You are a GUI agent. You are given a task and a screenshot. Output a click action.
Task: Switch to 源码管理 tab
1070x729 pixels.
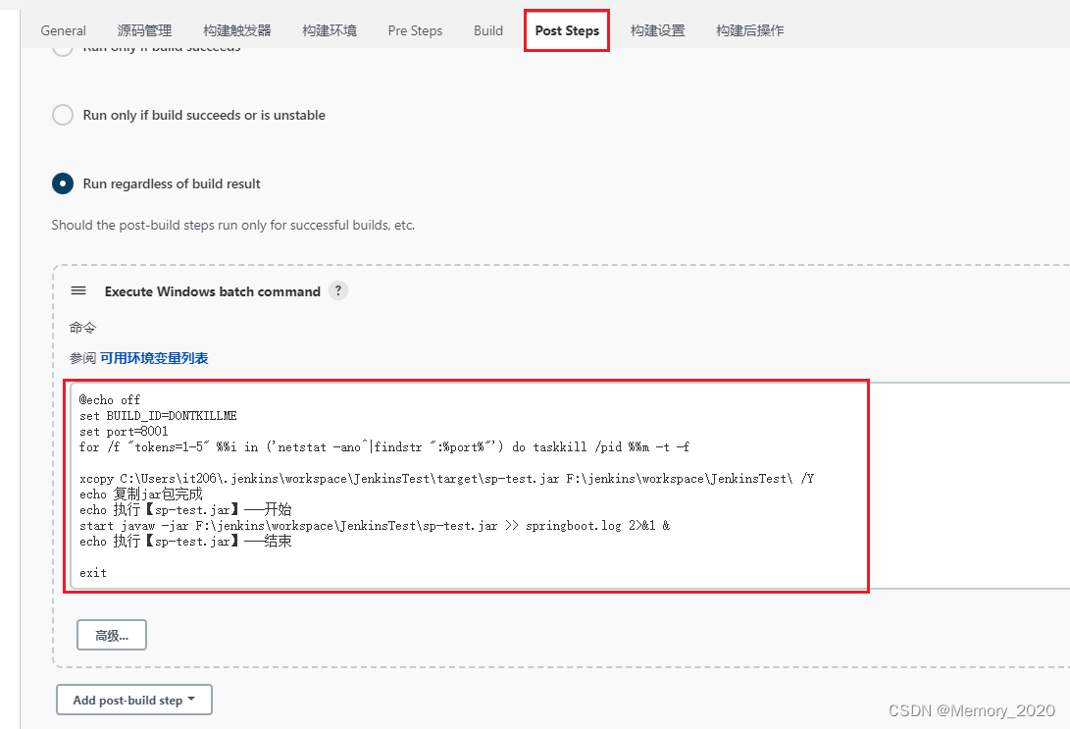144,30
